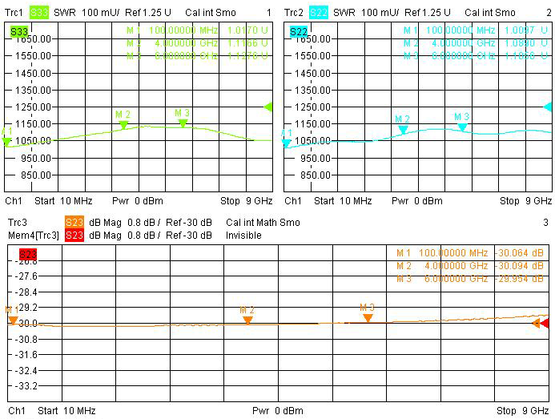Click green marker M2 on the S33 trace

click(123, 125)
